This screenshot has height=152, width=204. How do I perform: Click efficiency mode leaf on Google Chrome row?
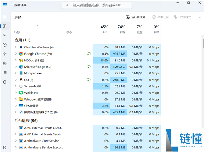click(89, 53)
